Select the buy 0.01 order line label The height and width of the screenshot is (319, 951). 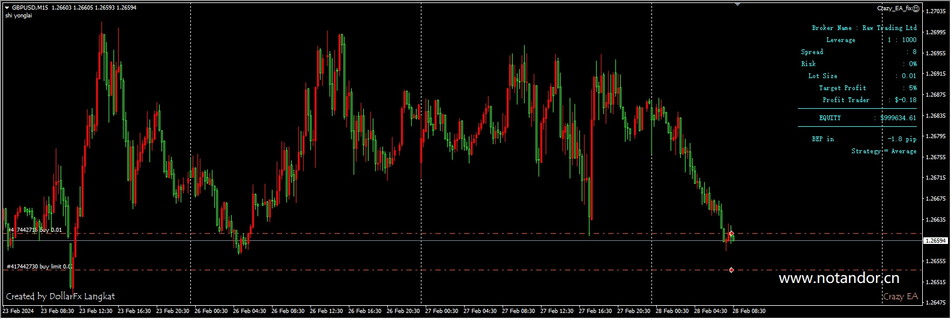[x=35, y=229]
